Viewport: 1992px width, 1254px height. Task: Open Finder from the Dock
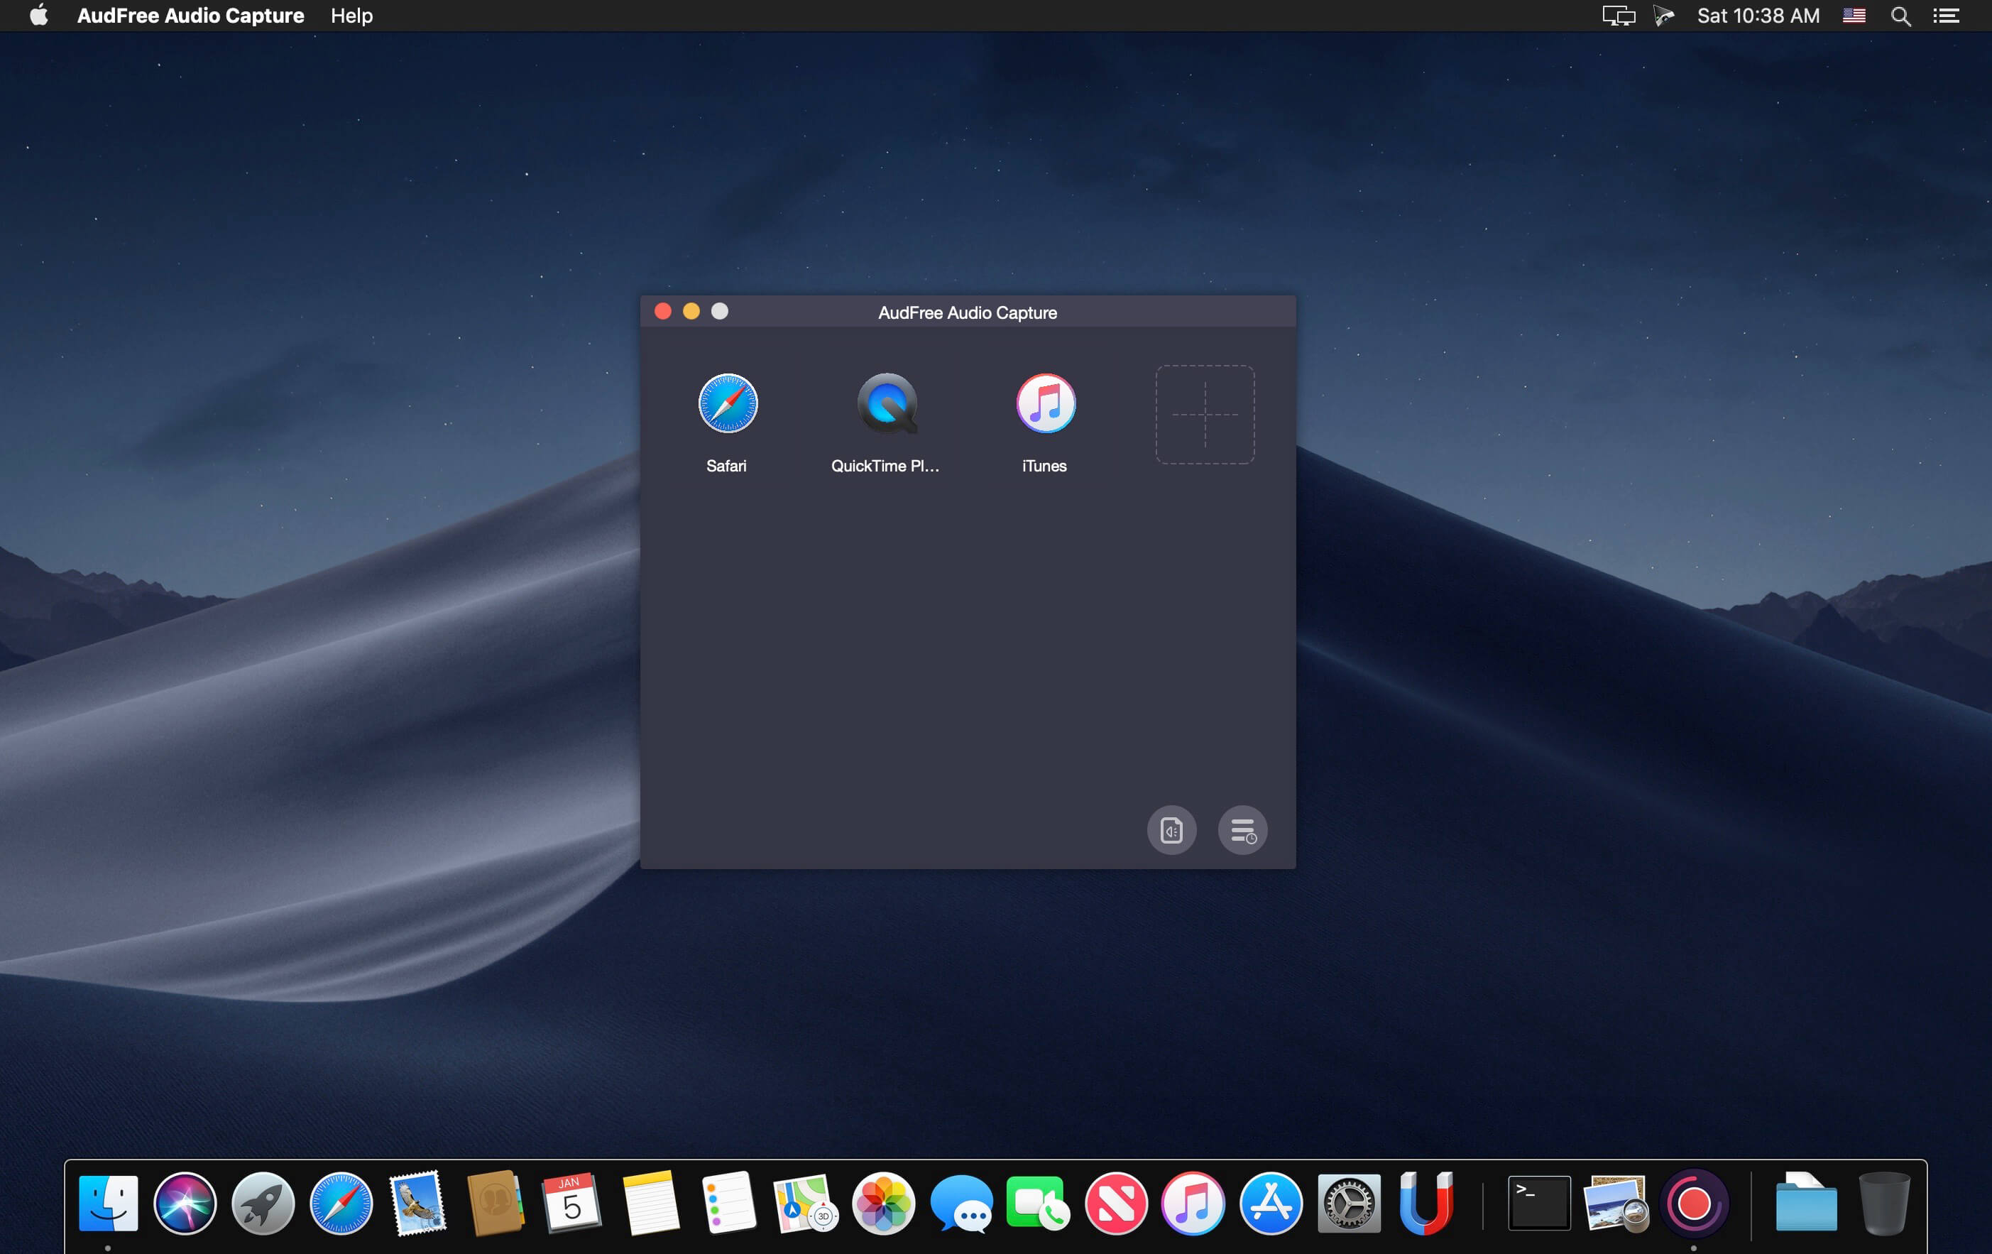point(109,1203)
